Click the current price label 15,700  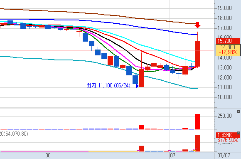pyautogui.click(x=228, y=41)
